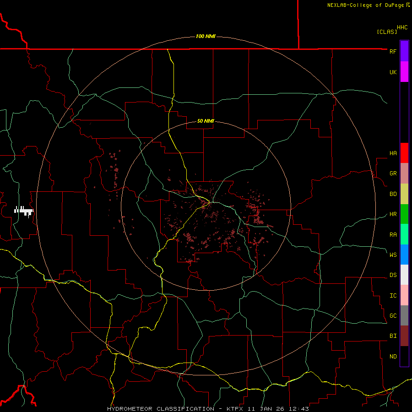Image resolution: width=412 pixels, height=412 pixels.
Task: Click the BI brown legend swatch
Action: point(404,336)
